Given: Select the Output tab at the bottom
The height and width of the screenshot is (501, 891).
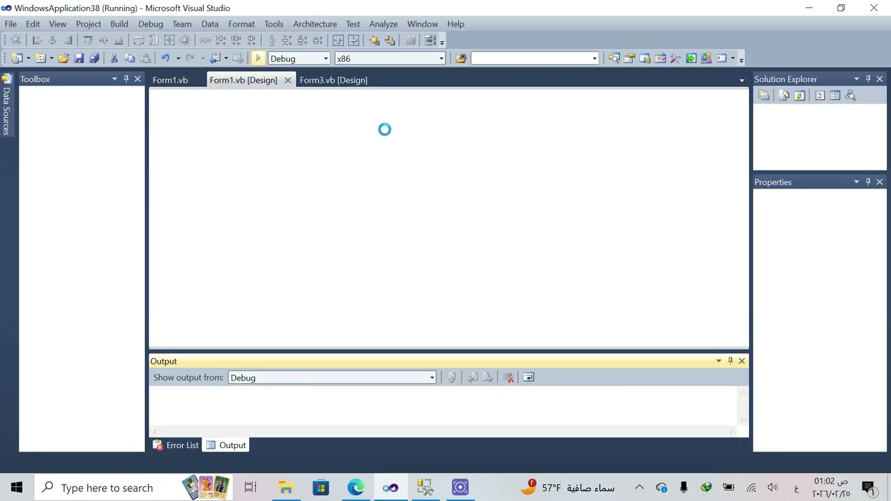Looking at the screenshot, I should point(226,445).
